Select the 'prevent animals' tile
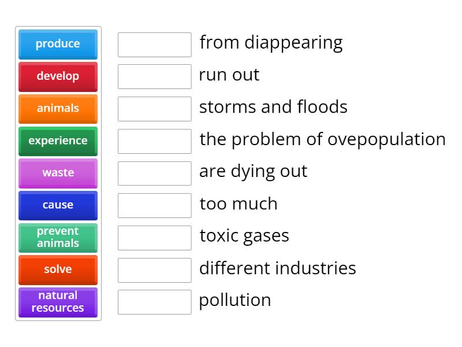 [58, 237]
